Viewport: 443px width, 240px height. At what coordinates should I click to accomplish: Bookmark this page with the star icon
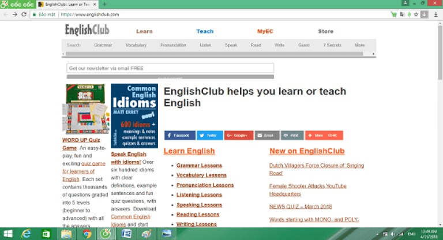pos(416,14)
